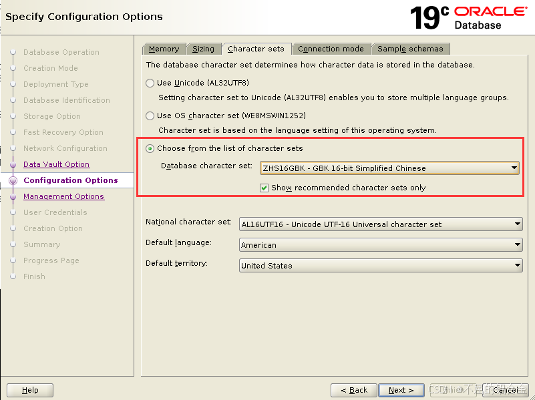Click the Default language label

click(x=178, y=242)
